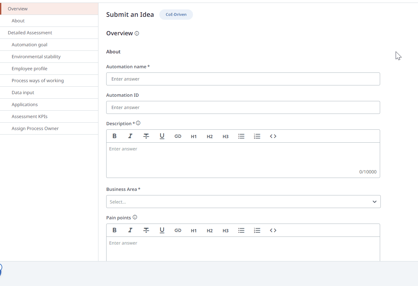Toggle italic in Description toolbar
The height and width of the screenshot is (286, 418).
(x=130, y=136)
